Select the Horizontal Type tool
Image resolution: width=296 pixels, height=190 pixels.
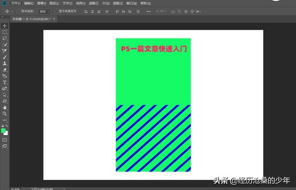[5, 82]
